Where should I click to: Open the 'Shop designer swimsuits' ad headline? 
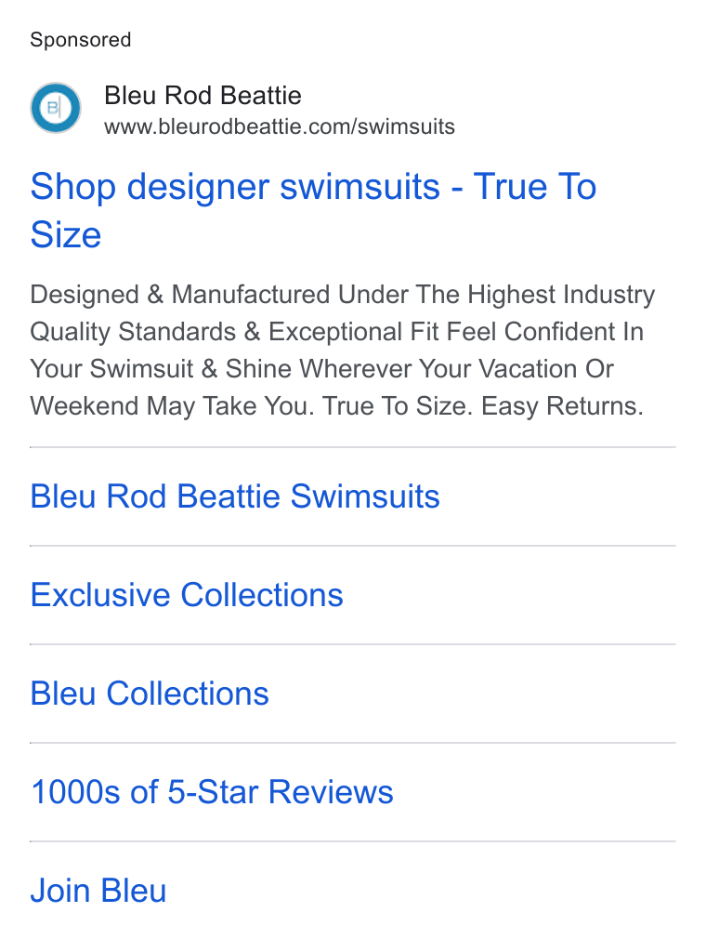pyautogui.click(x=313, y=209)
